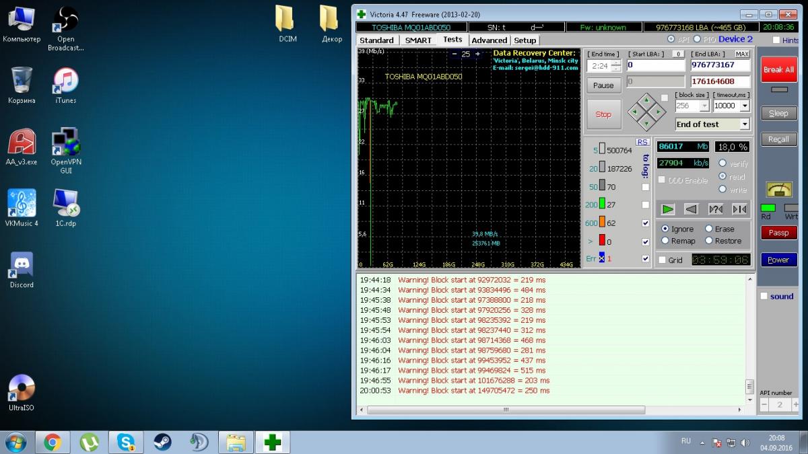Viewport: 808px width, 454px height.
Task: Open UltraISO desktop shortcut
Action: [22, 392]
